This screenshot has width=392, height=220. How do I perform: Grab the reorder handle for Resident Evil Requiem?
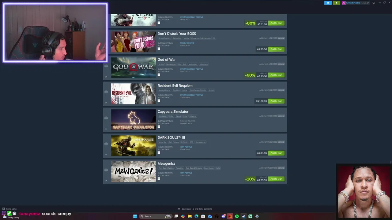coord(106,92)
